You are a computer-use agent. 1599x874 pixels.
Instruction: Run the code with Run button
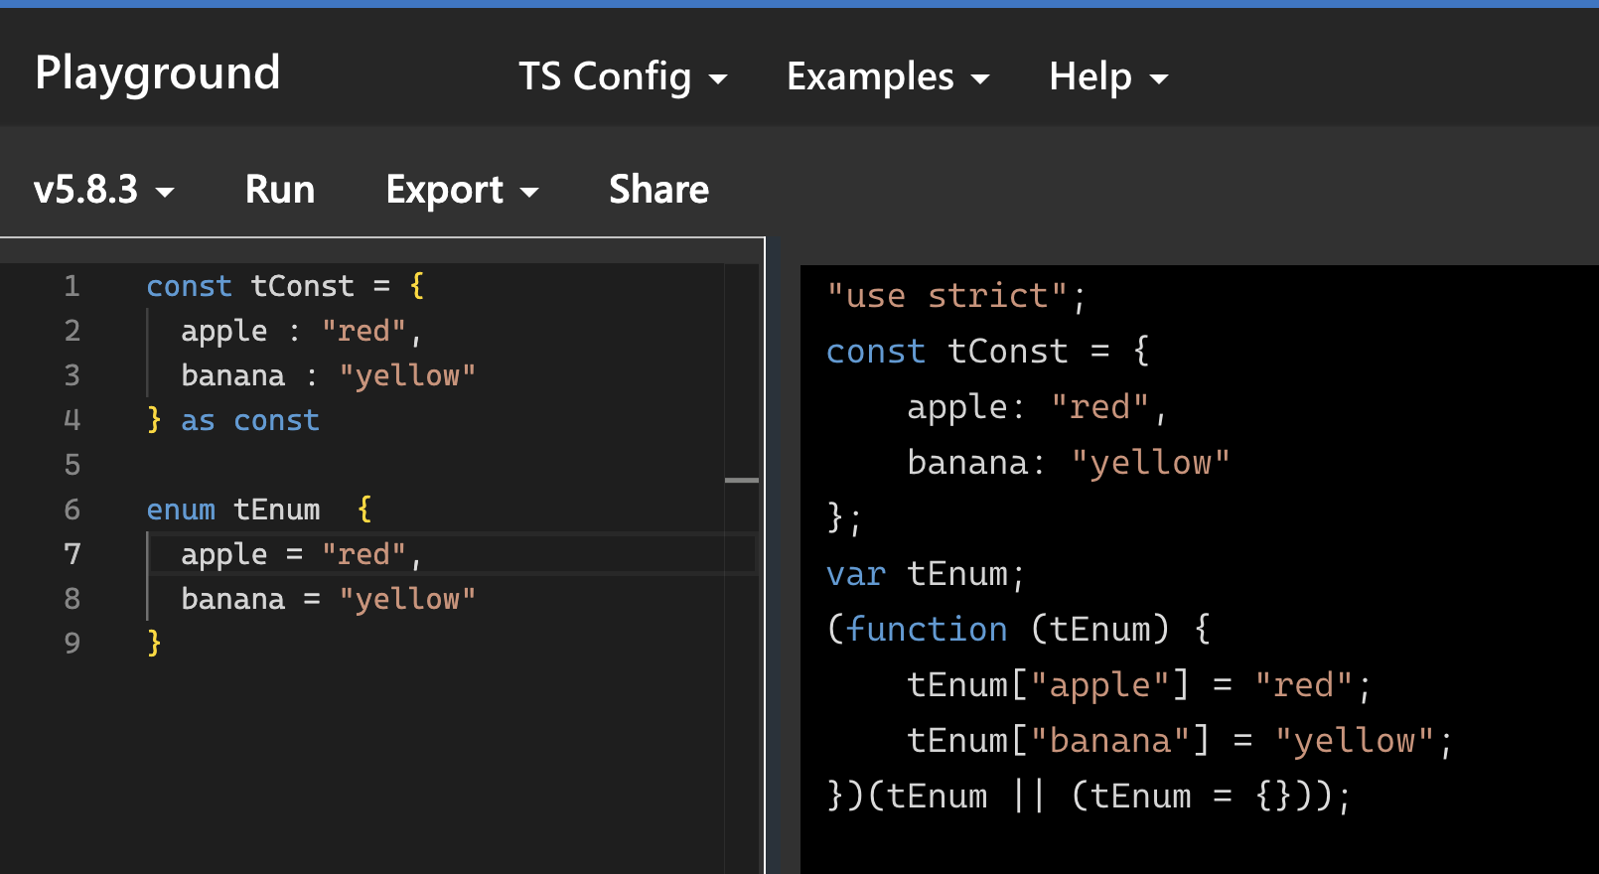pyautogui.click(x=280, y=190)
